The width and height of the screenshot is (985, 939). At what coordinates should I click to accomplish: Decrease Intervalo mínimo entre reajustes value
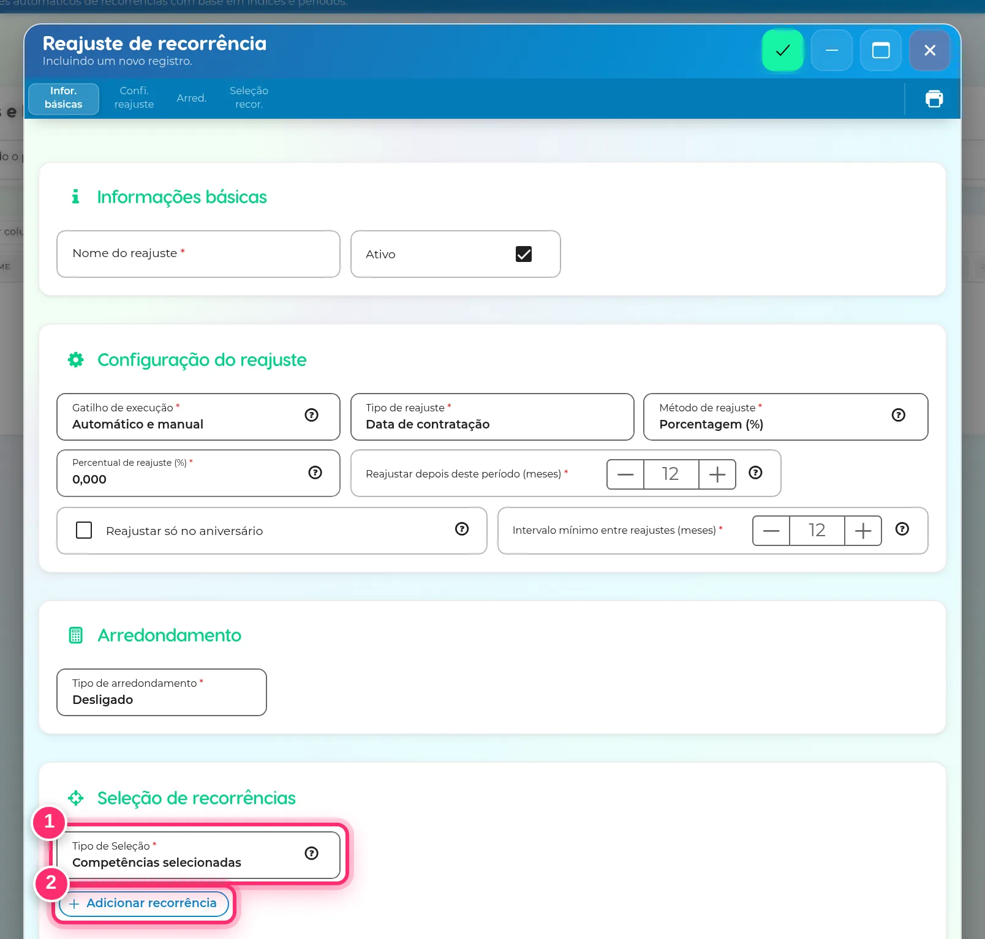(x=771, y=531)
